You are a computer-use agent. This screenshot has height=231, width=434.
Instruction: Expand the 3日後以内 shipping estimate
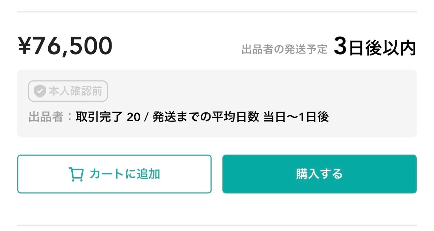point(376,46)
